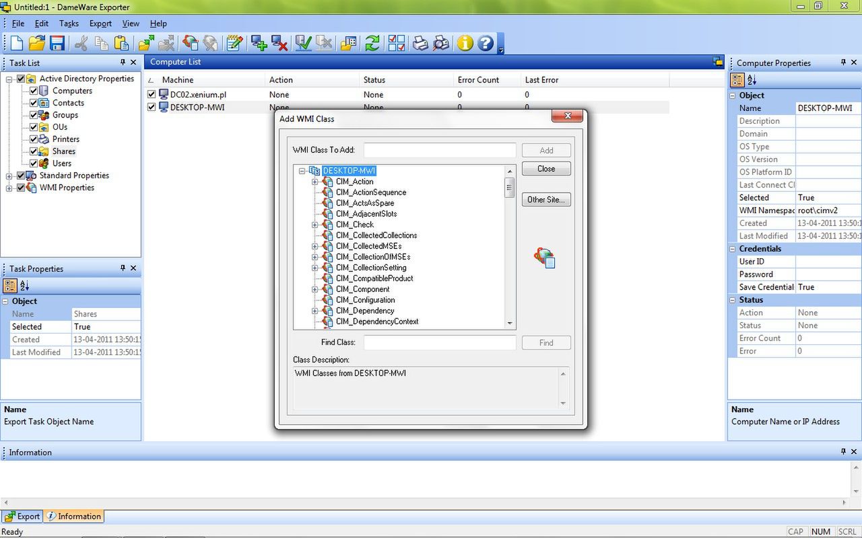This screenshot has width=862, height=538.
Task: Click the Computer List header window icon
Action: [718, 62]
